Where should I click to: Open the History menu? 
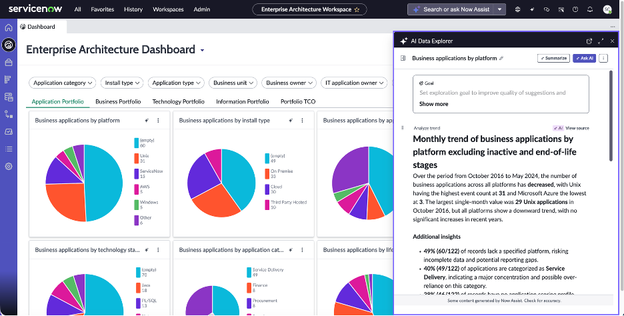coord(133,9)
